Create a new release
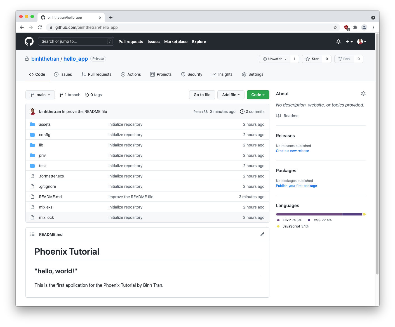Image resolution: width=395 pixels, height=327 pixels. point(292,151)
